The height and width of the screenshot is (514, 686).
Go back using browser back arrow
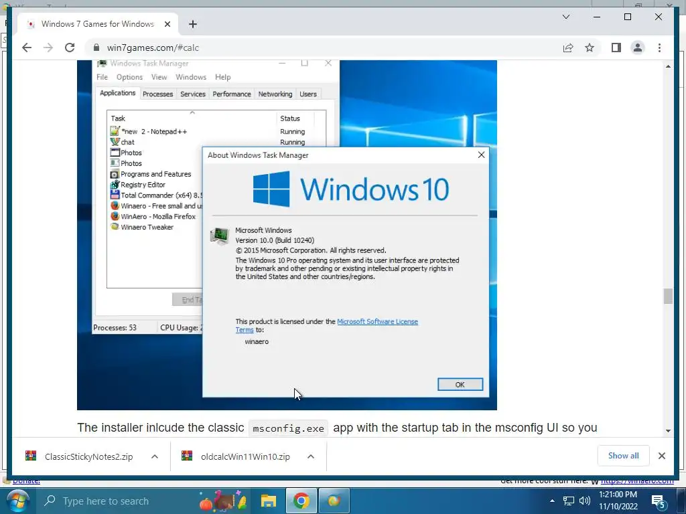point(27,48)
